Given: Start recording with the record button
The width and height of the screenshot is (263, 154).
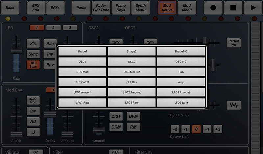Looking at the screenshot, I should tap(213, 8).
